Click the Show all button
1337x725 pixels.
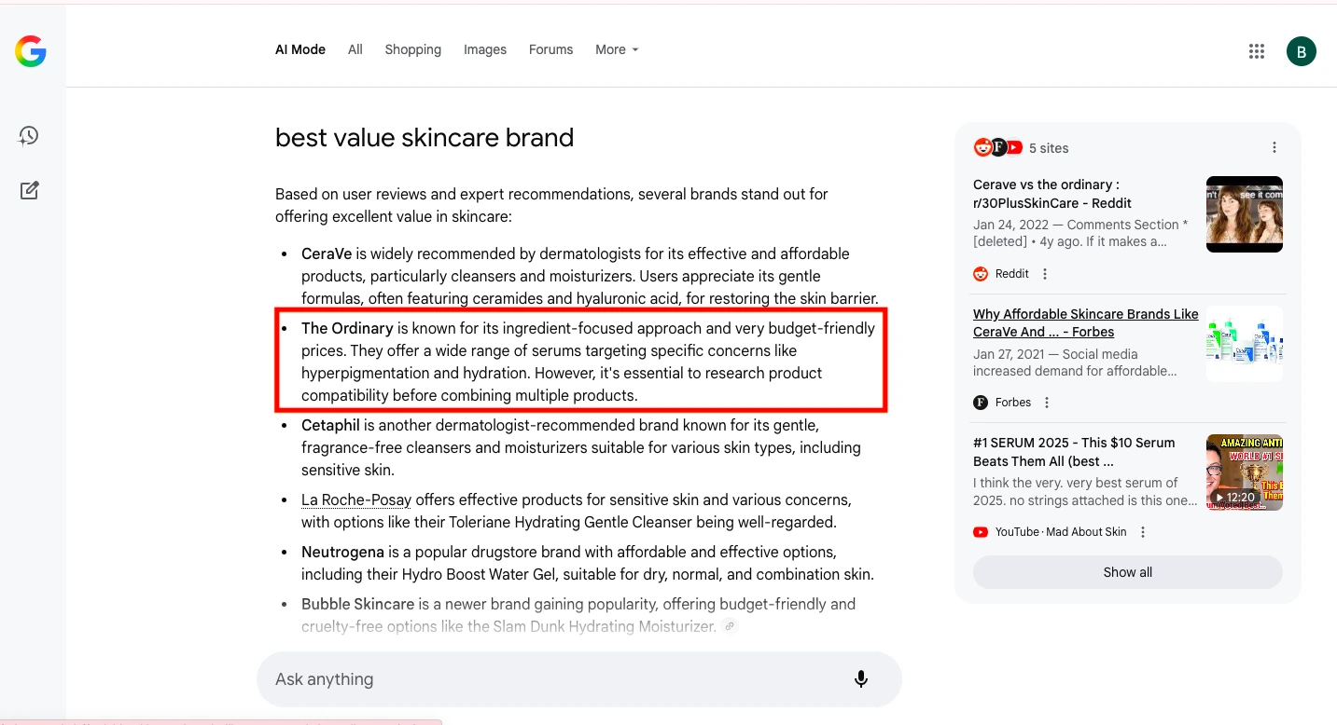[1127, 572]
